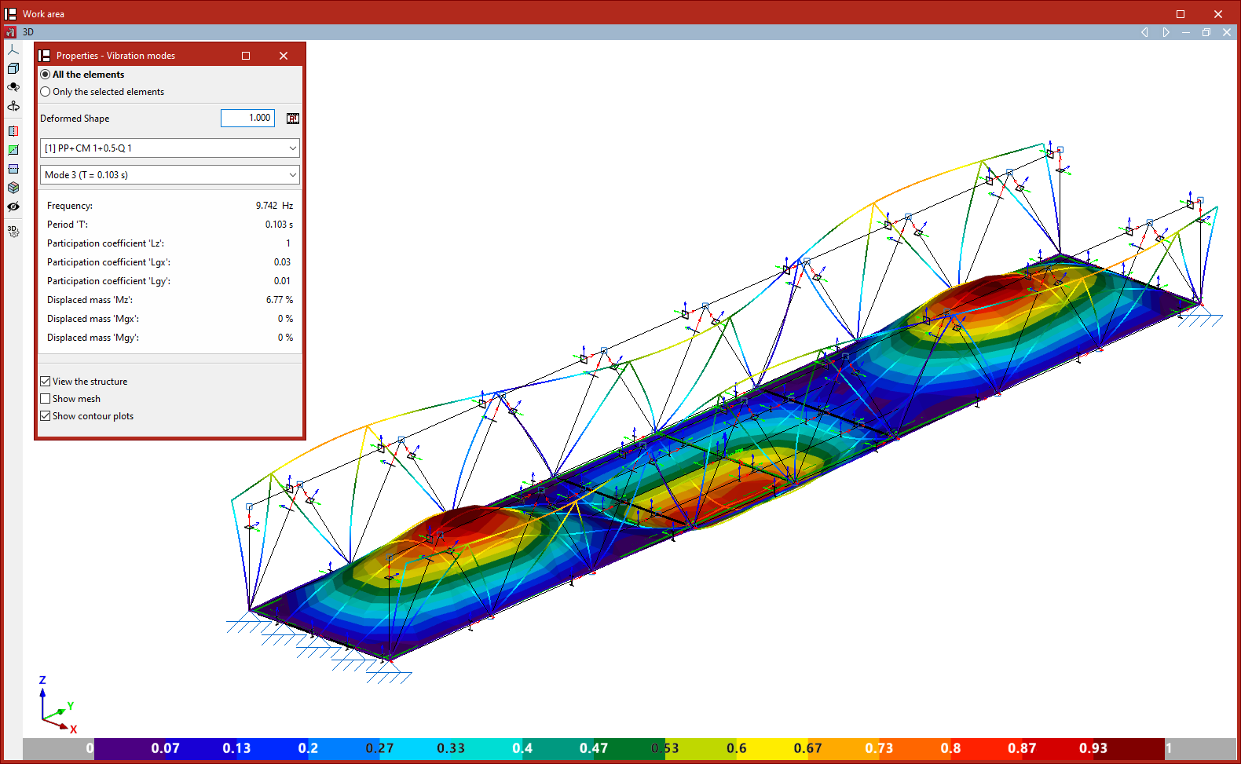Click the 0.6 yellow-green legend band
1241x764 pixels.
coord(701,748)
